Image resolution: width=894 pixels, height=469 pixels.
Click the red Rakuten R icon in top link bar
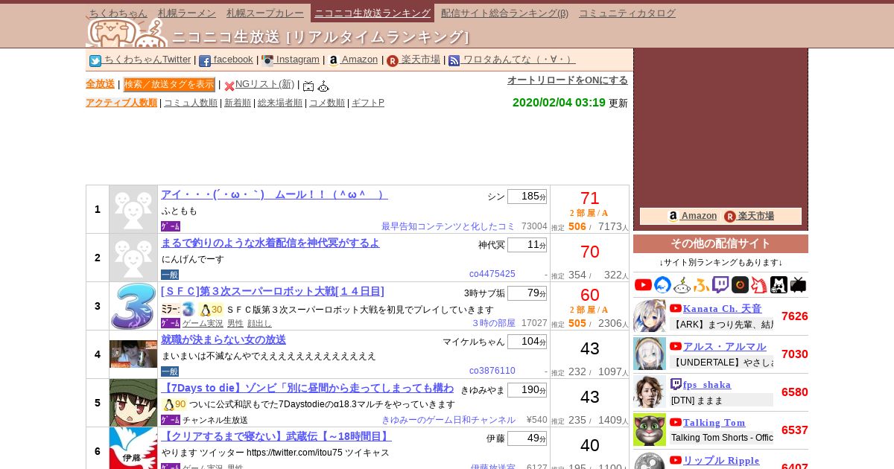pyautogui.click(x=393, y=61)
